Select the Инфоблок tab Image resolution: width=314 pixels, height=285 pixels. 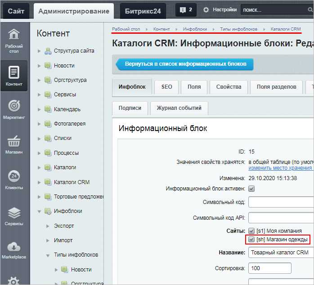(132, 87)
